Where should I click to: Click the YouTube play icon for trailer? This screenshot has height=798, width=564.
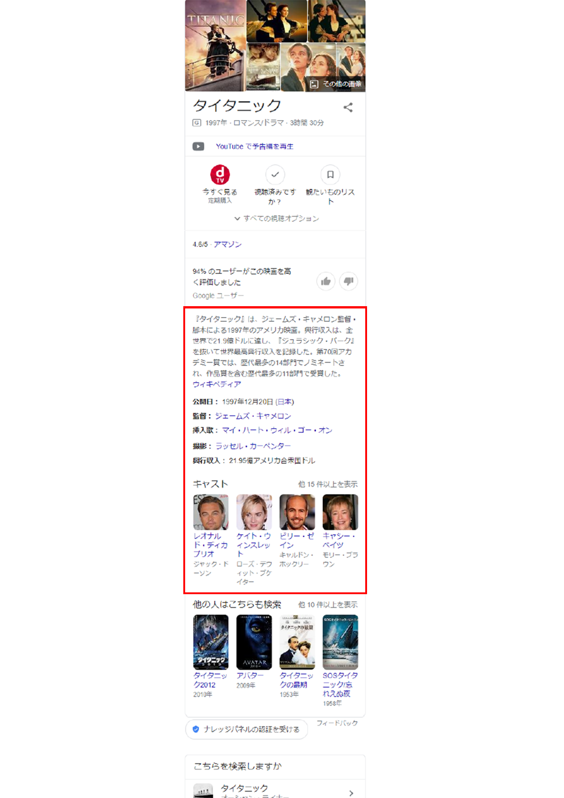click(x=198, y=146)
